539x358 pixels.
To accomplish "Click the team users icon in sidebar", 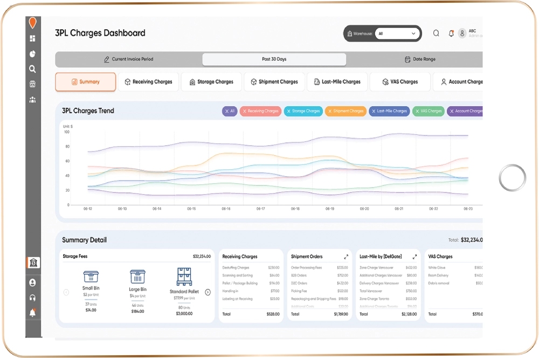I will pos(33,100).
